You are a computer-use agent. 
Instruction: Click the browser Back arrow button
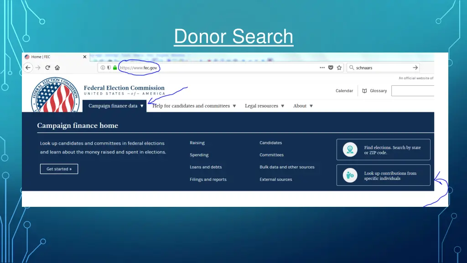[x=28, y=68]
